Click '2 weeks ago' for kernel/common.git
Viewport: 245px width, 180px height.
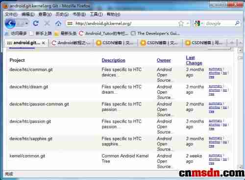(x=194, y=158)
